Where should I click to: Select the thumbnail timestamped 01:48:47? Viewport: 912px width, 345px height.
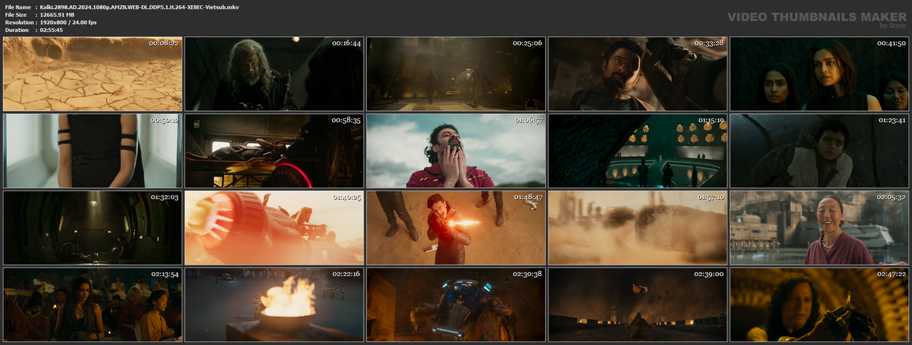[455, 228]
